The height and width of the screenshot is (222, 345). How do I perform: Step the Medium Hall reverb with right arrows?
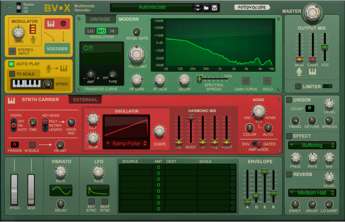click(x=333, y=193)
